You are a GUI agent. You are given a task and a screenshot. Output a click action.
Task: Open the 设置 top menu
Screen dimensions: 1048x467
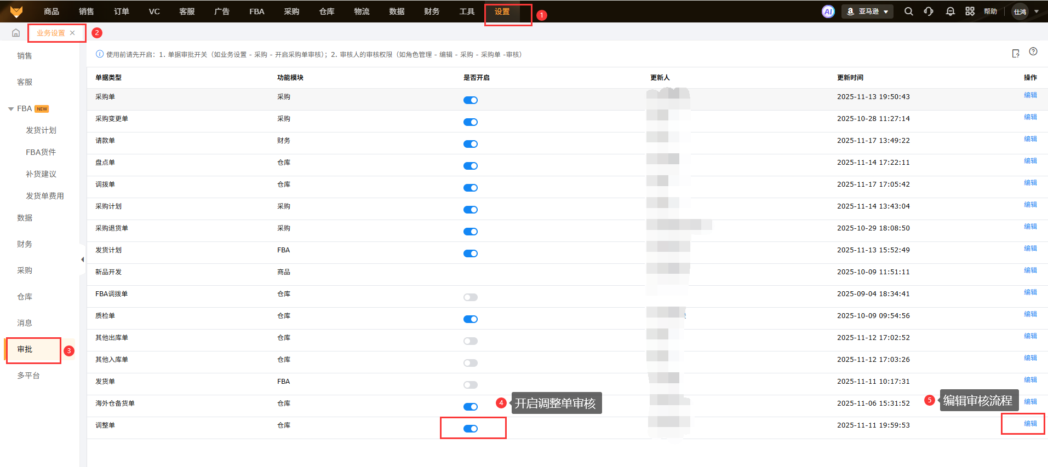click(x=502, y=11)
